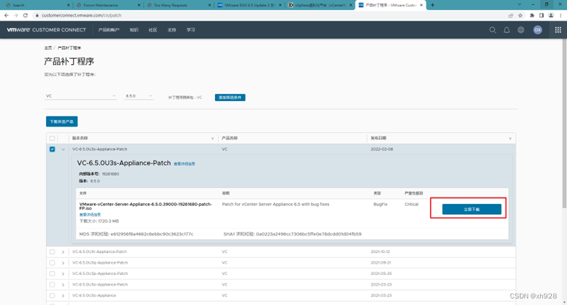This screenshot has height=305, width=567.
Task: Click the blue button beside VC filter
Action: (x=230, y=97)
